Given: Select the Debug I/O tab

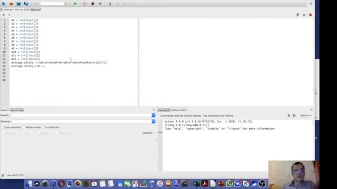Looking at the screenshot, I should point(164,110).
